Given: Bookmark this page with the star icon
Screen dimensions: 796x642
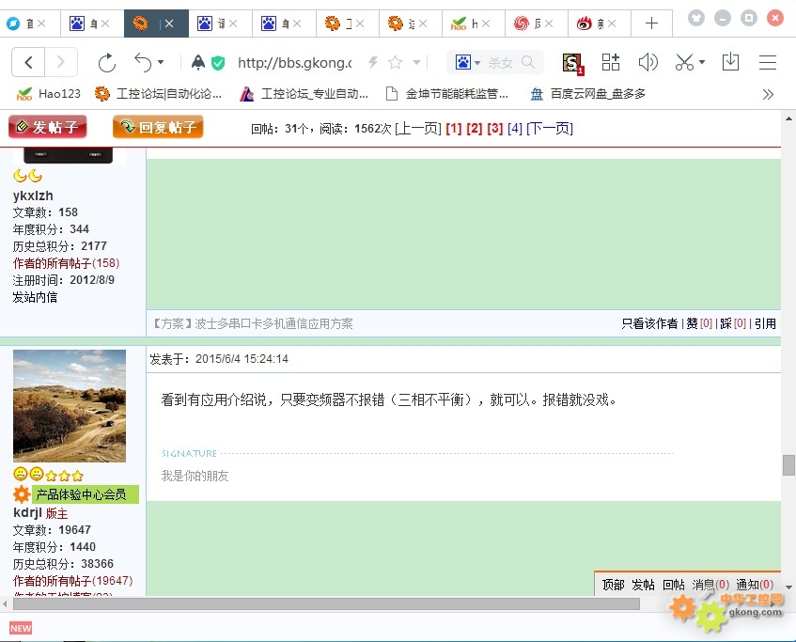Looking at the screenshot, I should coord(395,62).
